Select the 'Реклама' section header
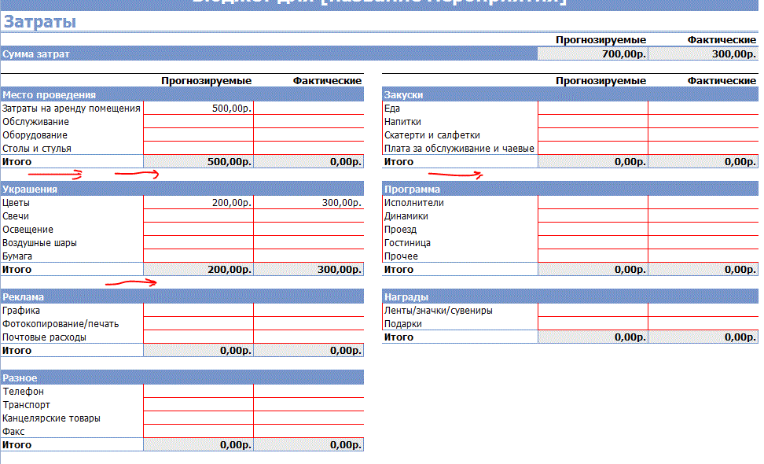 (182, 296)
